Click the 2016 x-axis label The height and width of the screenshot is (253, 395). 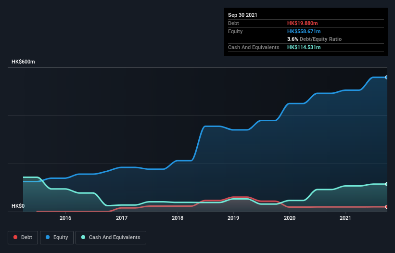coord(65,218)
